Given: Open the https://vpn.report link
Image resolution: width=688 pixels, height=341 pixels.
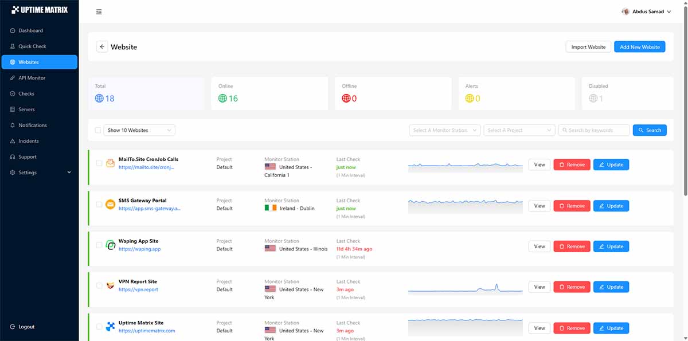Looking at the screenshot, I should click(x=138, y=290).
